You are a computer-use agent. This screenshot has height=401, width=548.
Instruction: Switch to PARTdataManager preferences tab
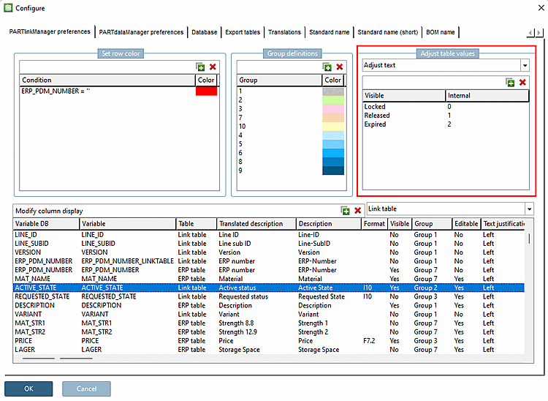click(x=141, y=32)
